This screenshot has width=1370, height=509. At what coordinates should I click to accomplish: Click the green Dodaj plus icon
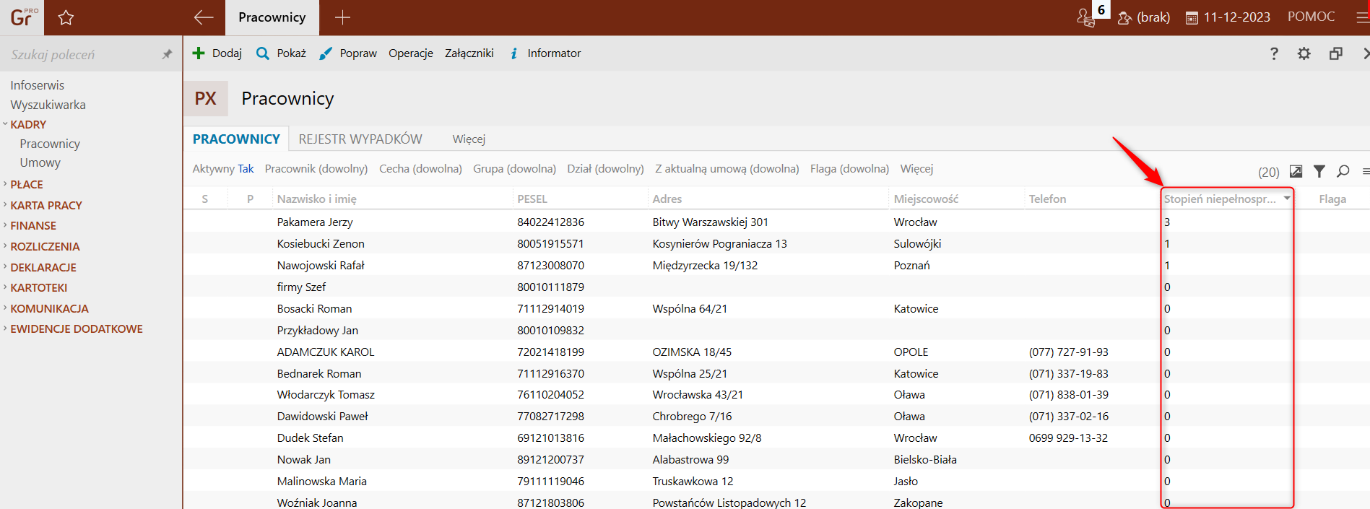tap(199, 53)
